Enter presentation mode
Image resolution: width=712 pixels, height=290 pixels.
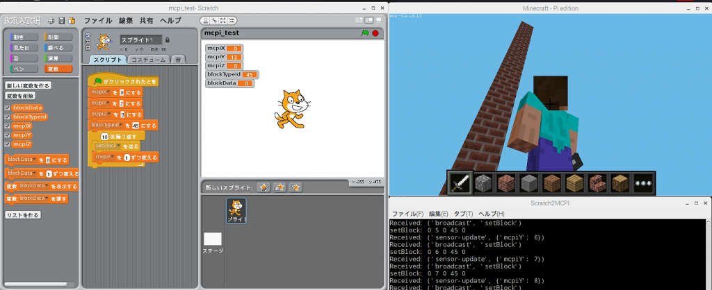(378, 20)
